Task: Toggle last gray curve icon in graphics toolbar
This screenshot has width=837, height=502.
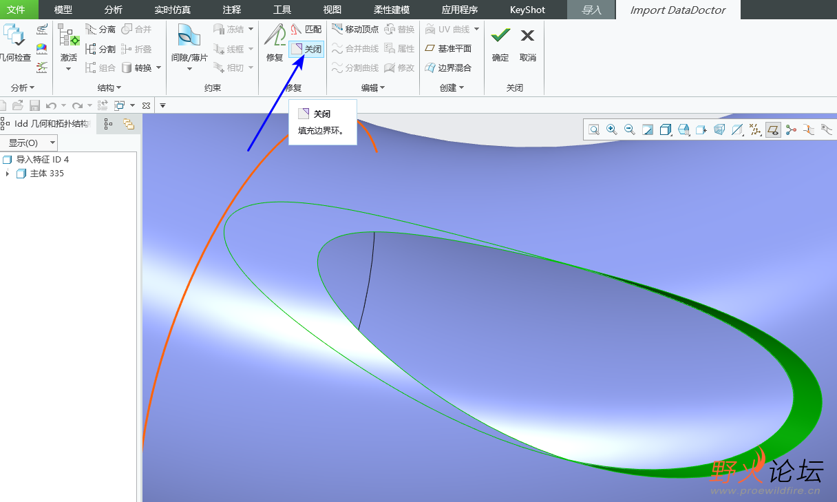Action: pyautogui.click(x=827, y=129)
